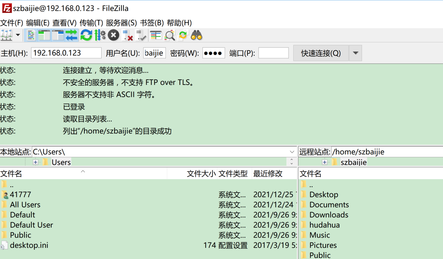Open the Site Manager icon
Viewport: 443px width, 259px height.
click(7, 35)
